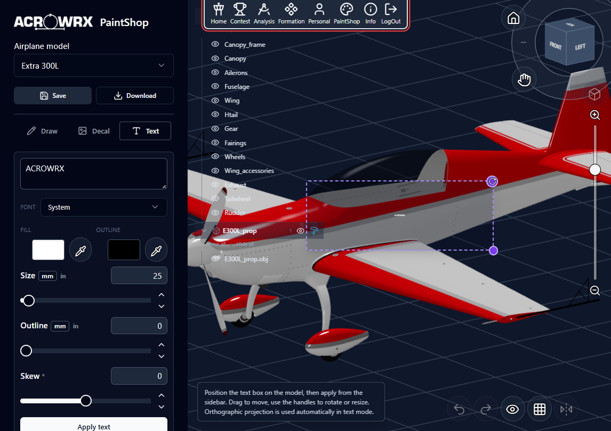
Task: Open the black OUTLINE color swatch
Action: click(124, 250)
